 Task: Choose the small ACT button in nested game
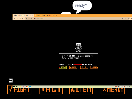73,67
